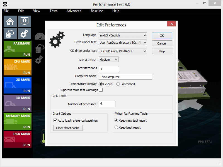The height and width of the screenshot is (167, 223).
Task: Run the PassMark rating test tile
Action: [x=17, y=49]
